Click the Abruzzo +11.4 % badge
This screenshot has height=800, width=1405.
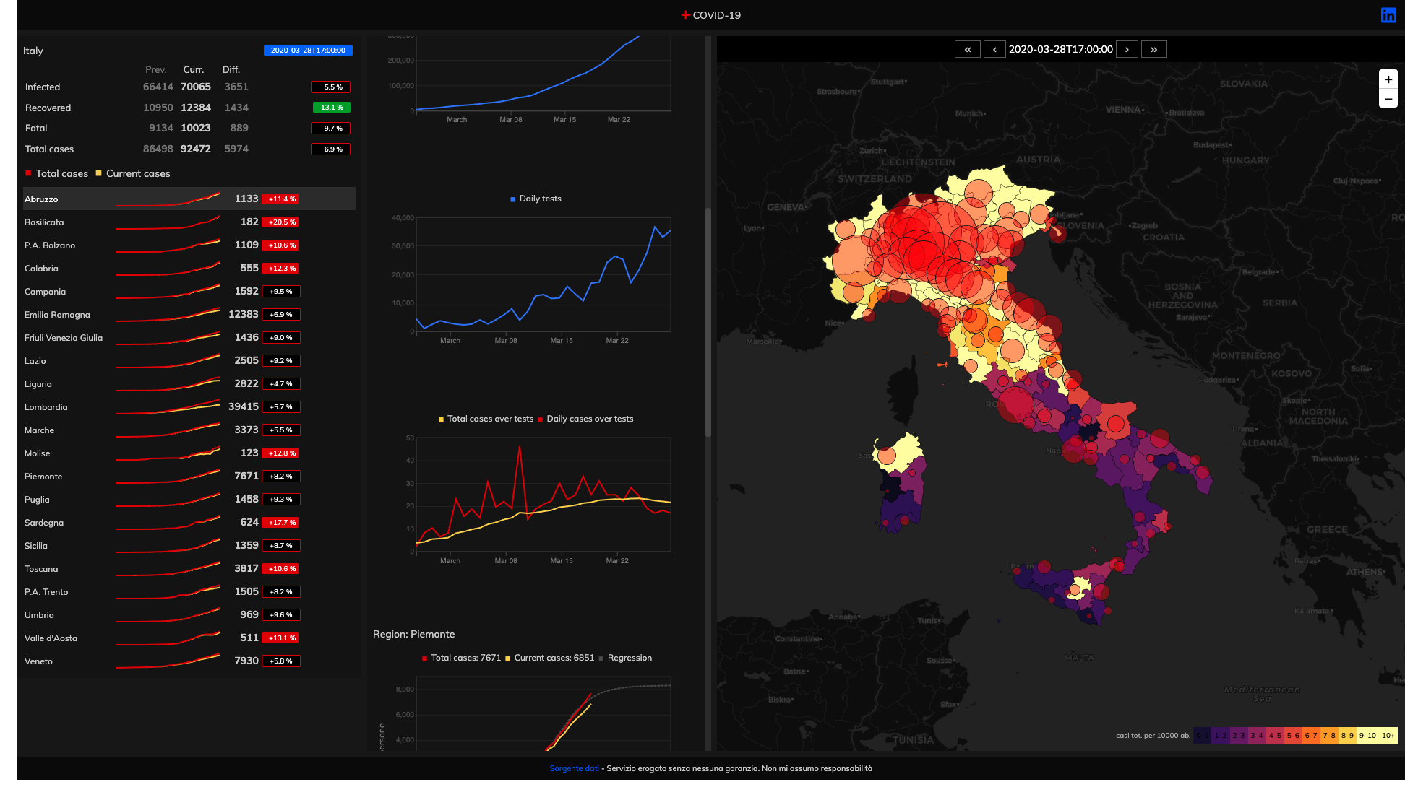(x=281, y=199)
